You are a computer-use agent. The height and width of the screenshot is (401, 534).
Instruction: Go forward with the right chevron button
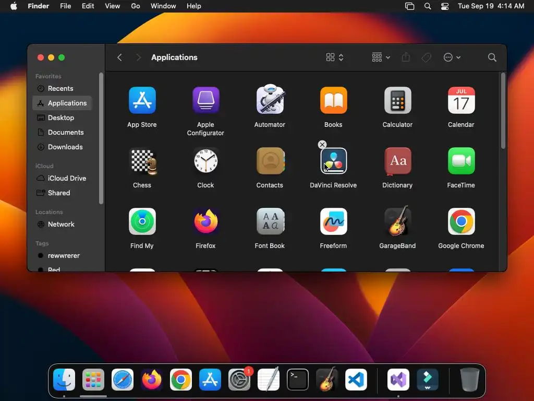tap(138, 57)
